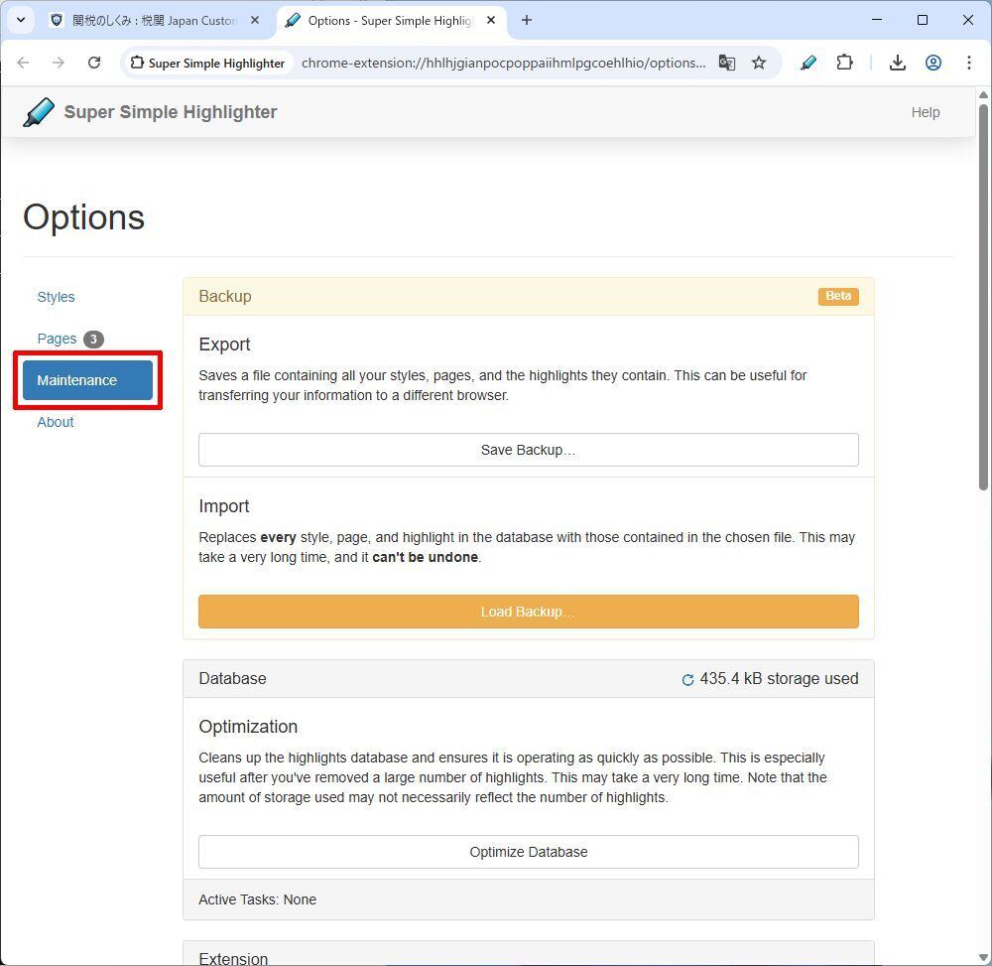Reload the current page
Screen dimensions: 992x966
coord(94,63)
